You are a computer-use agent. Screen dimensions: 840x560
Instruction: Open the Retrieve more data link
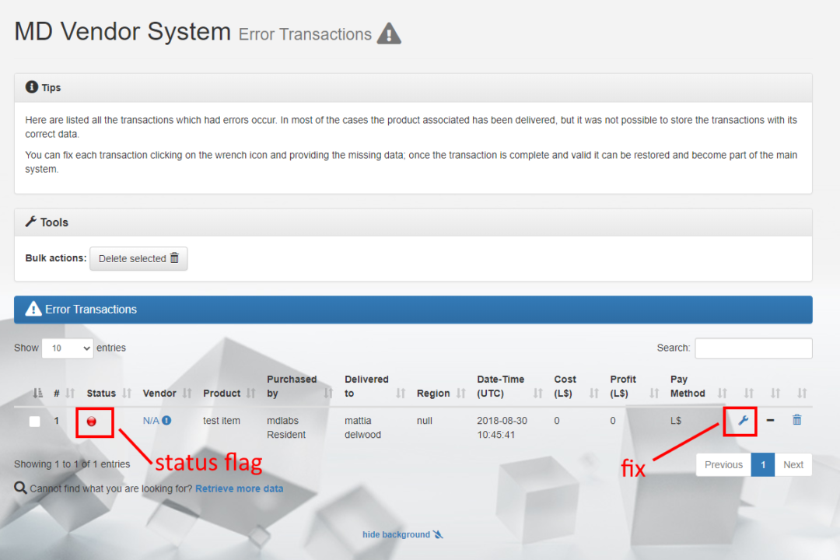coord(239,488)
